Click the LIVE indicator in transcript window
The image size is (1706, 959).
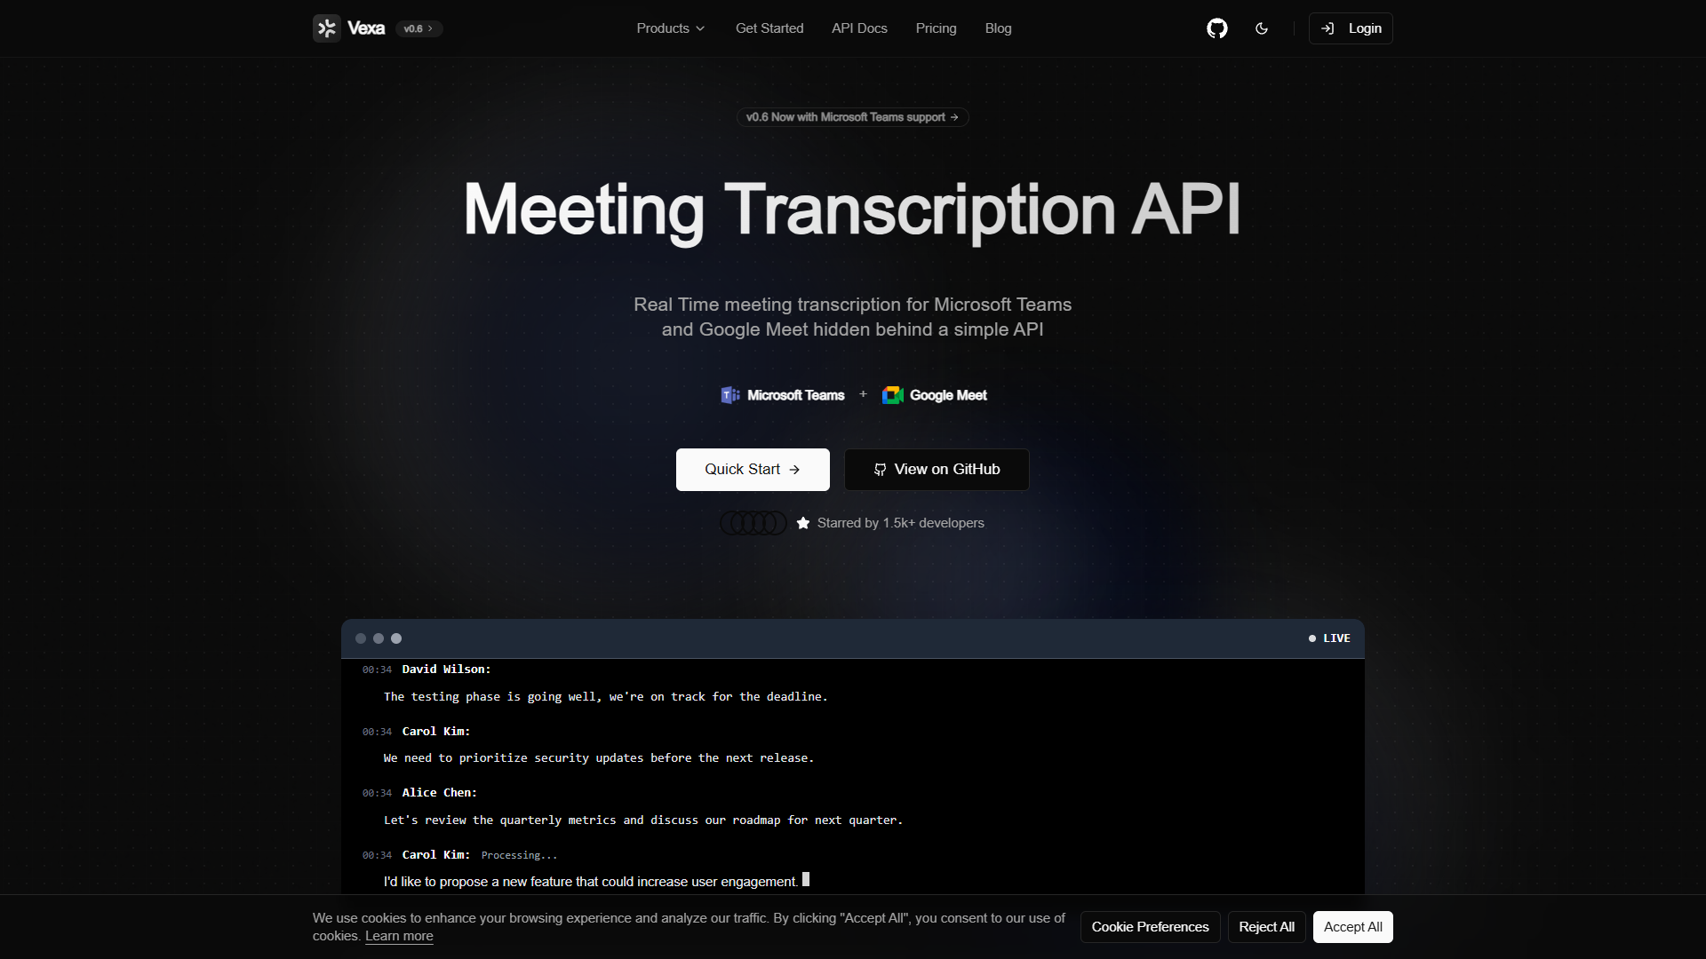[1329, 638]
